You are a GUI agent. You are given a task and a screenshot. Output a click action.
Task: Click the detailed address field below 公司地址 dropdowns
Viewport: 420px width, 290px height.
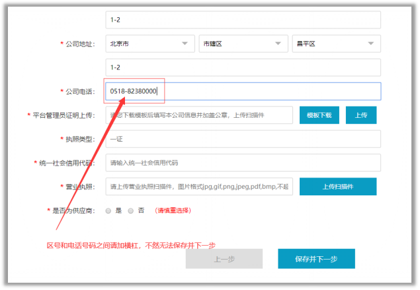[x=243, y=68]
